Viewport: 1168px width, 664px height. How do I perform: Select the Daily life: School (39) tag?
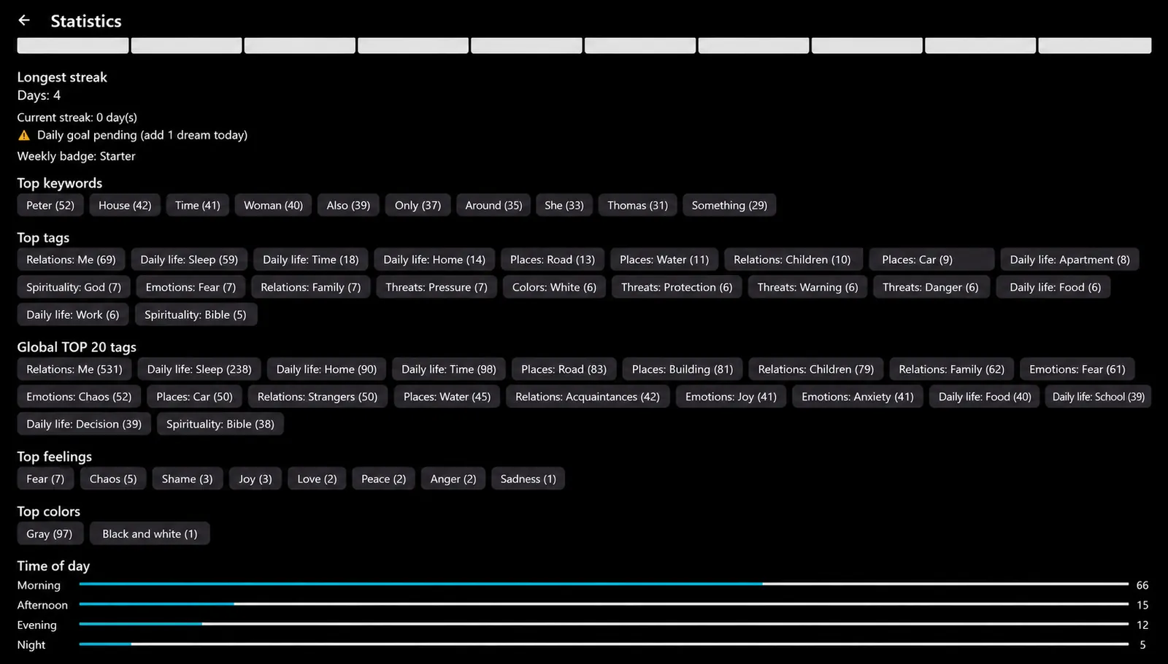point(1099,397)
